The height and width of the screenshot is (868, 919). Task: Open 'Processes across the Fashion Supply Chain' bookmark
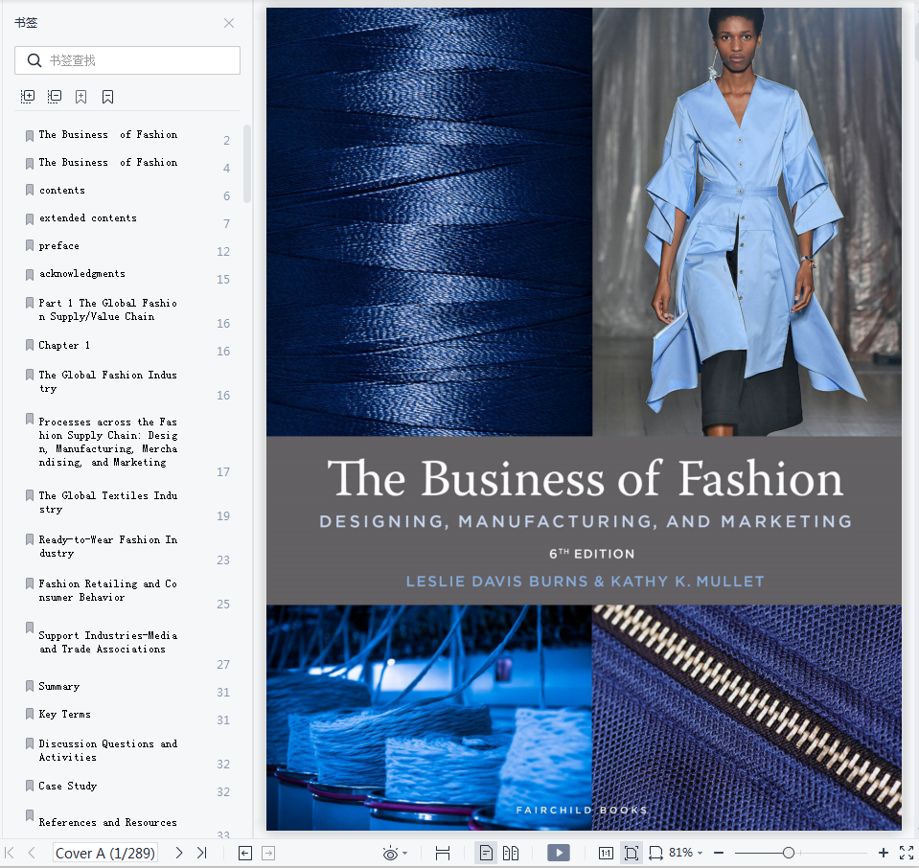108,442
